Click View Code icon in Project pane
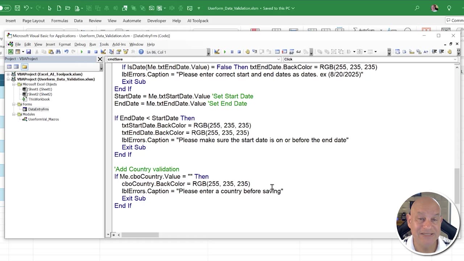The height and width of the screenshot is (261, 464). tap(9, 67)
